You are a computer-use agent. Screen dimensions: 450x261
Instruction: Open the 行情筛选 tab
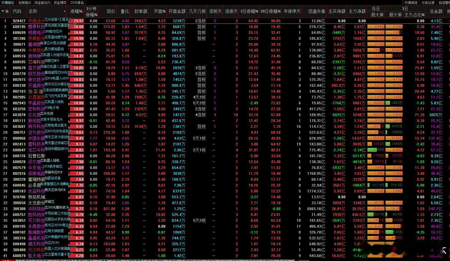[x=411, y=3]
